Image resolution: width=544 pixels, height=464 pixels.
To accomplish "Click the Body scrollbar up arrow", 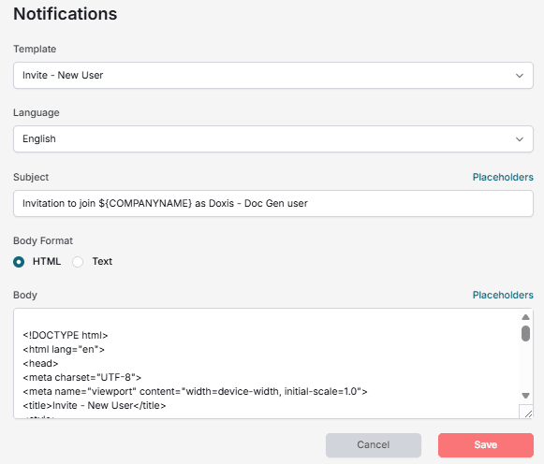I will coord(525,317).
